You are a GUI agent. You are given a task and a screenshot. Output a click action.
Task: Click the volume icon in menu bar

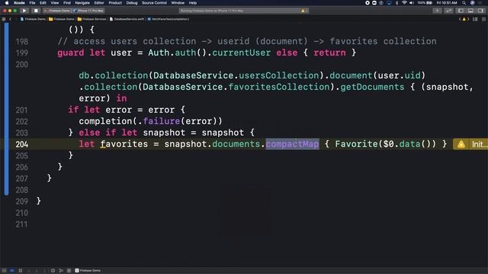point(412,3)
